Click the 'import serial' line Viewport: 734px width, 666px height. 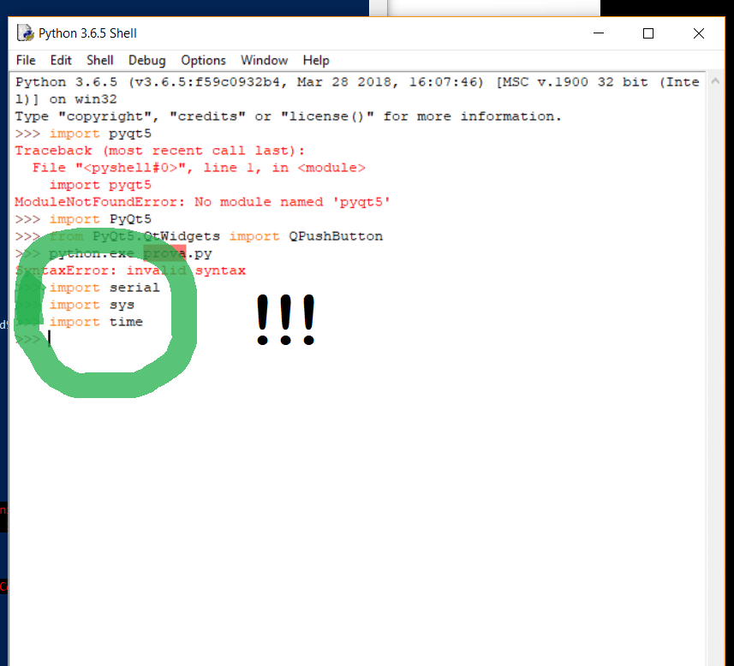[104, 288]
